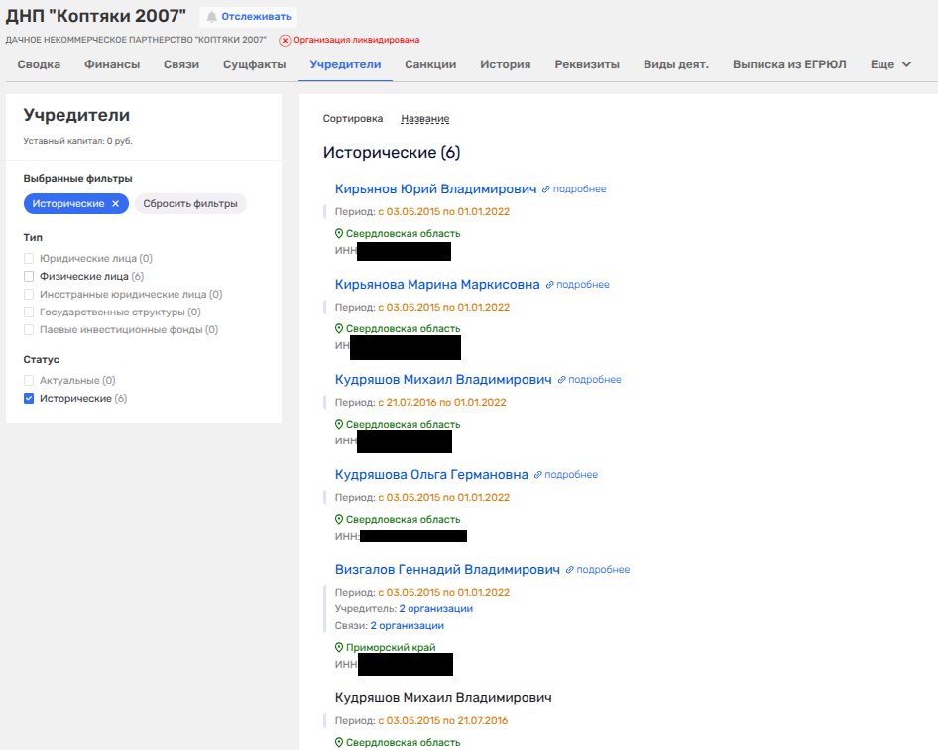This screenshot has width=938, height=750.
Task: Click link icon beside Кирьянова Марина Маркисовна
Action: click(x=549, y=285)
